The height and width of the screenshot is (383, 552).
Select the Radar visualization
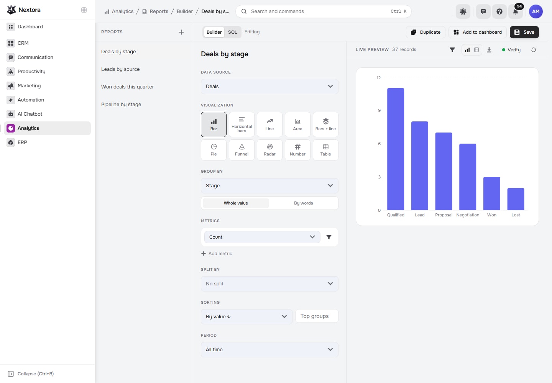(269, 150)
